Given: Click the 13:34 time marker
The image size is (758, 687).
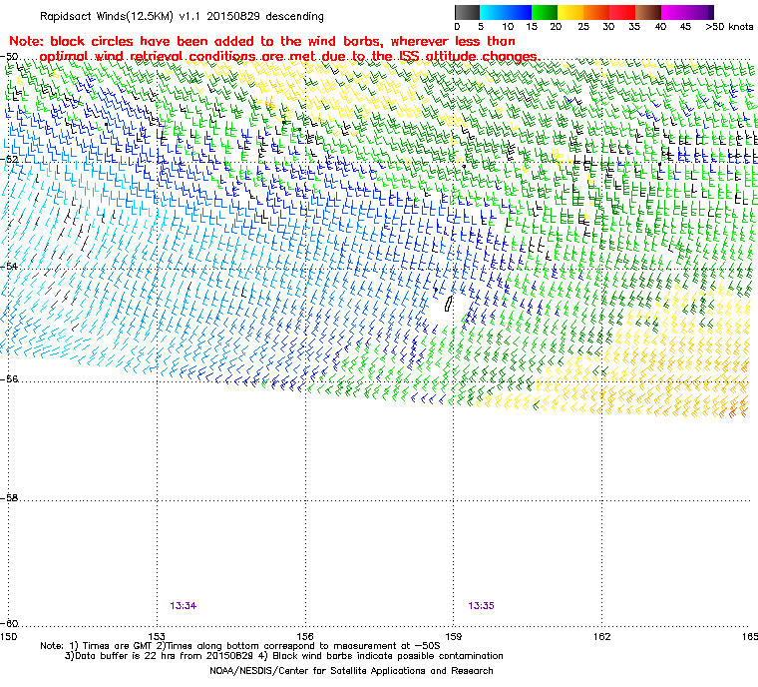Looking at the screenshot, I should [184, 606].
